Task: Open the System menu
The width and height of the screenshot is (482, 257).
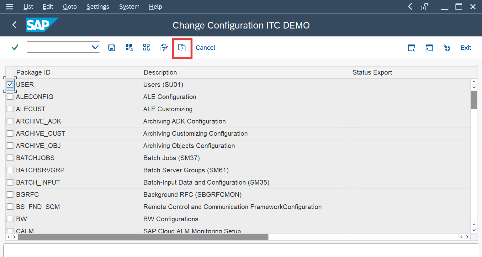Action: pos(129,7)
